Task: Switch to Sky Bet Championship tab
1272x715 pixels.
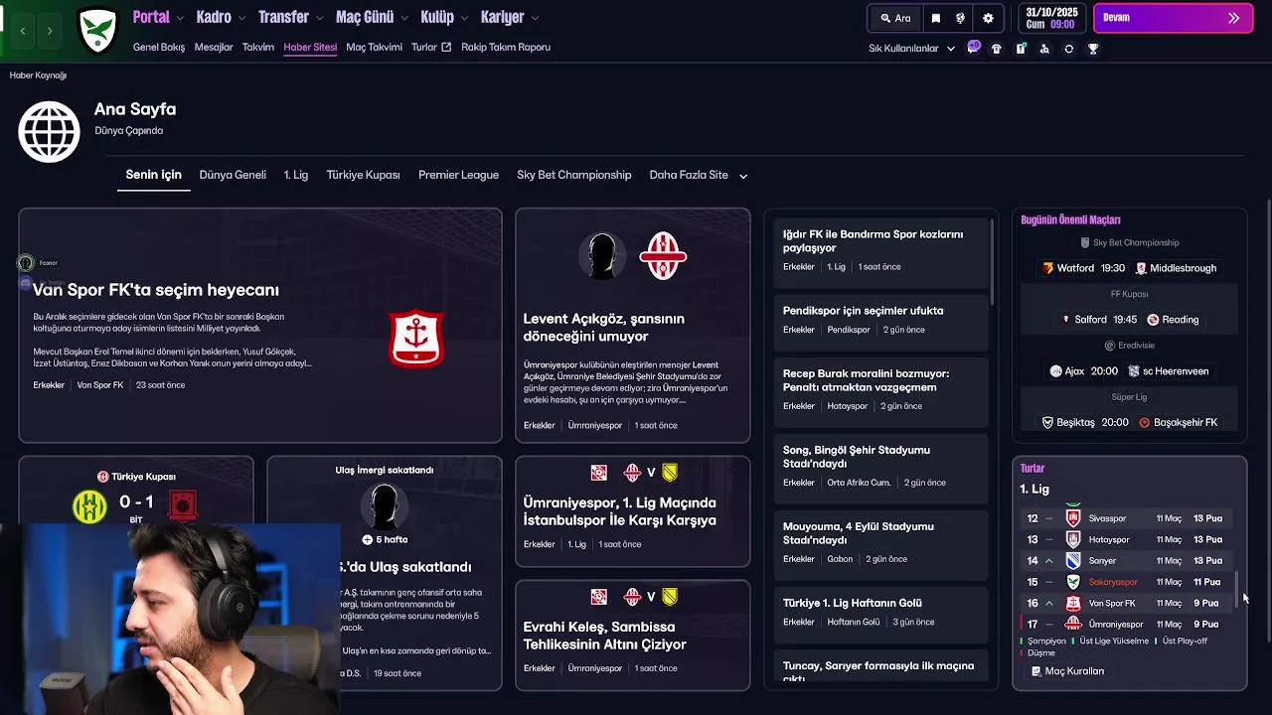Action: click(x=573, y=175)
